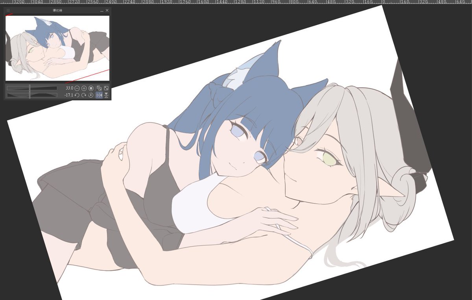The height and width of the screenshot is (300, 472).
Task: Click the fit to navigator icon
Action: pos(99,88)
